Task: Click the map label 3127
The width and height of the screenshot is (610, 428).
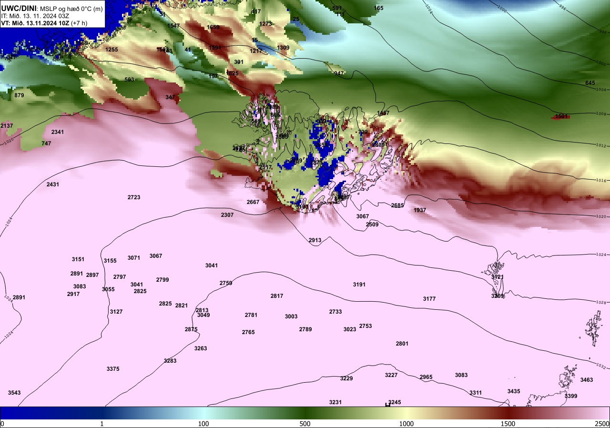Action: (116, 312)
